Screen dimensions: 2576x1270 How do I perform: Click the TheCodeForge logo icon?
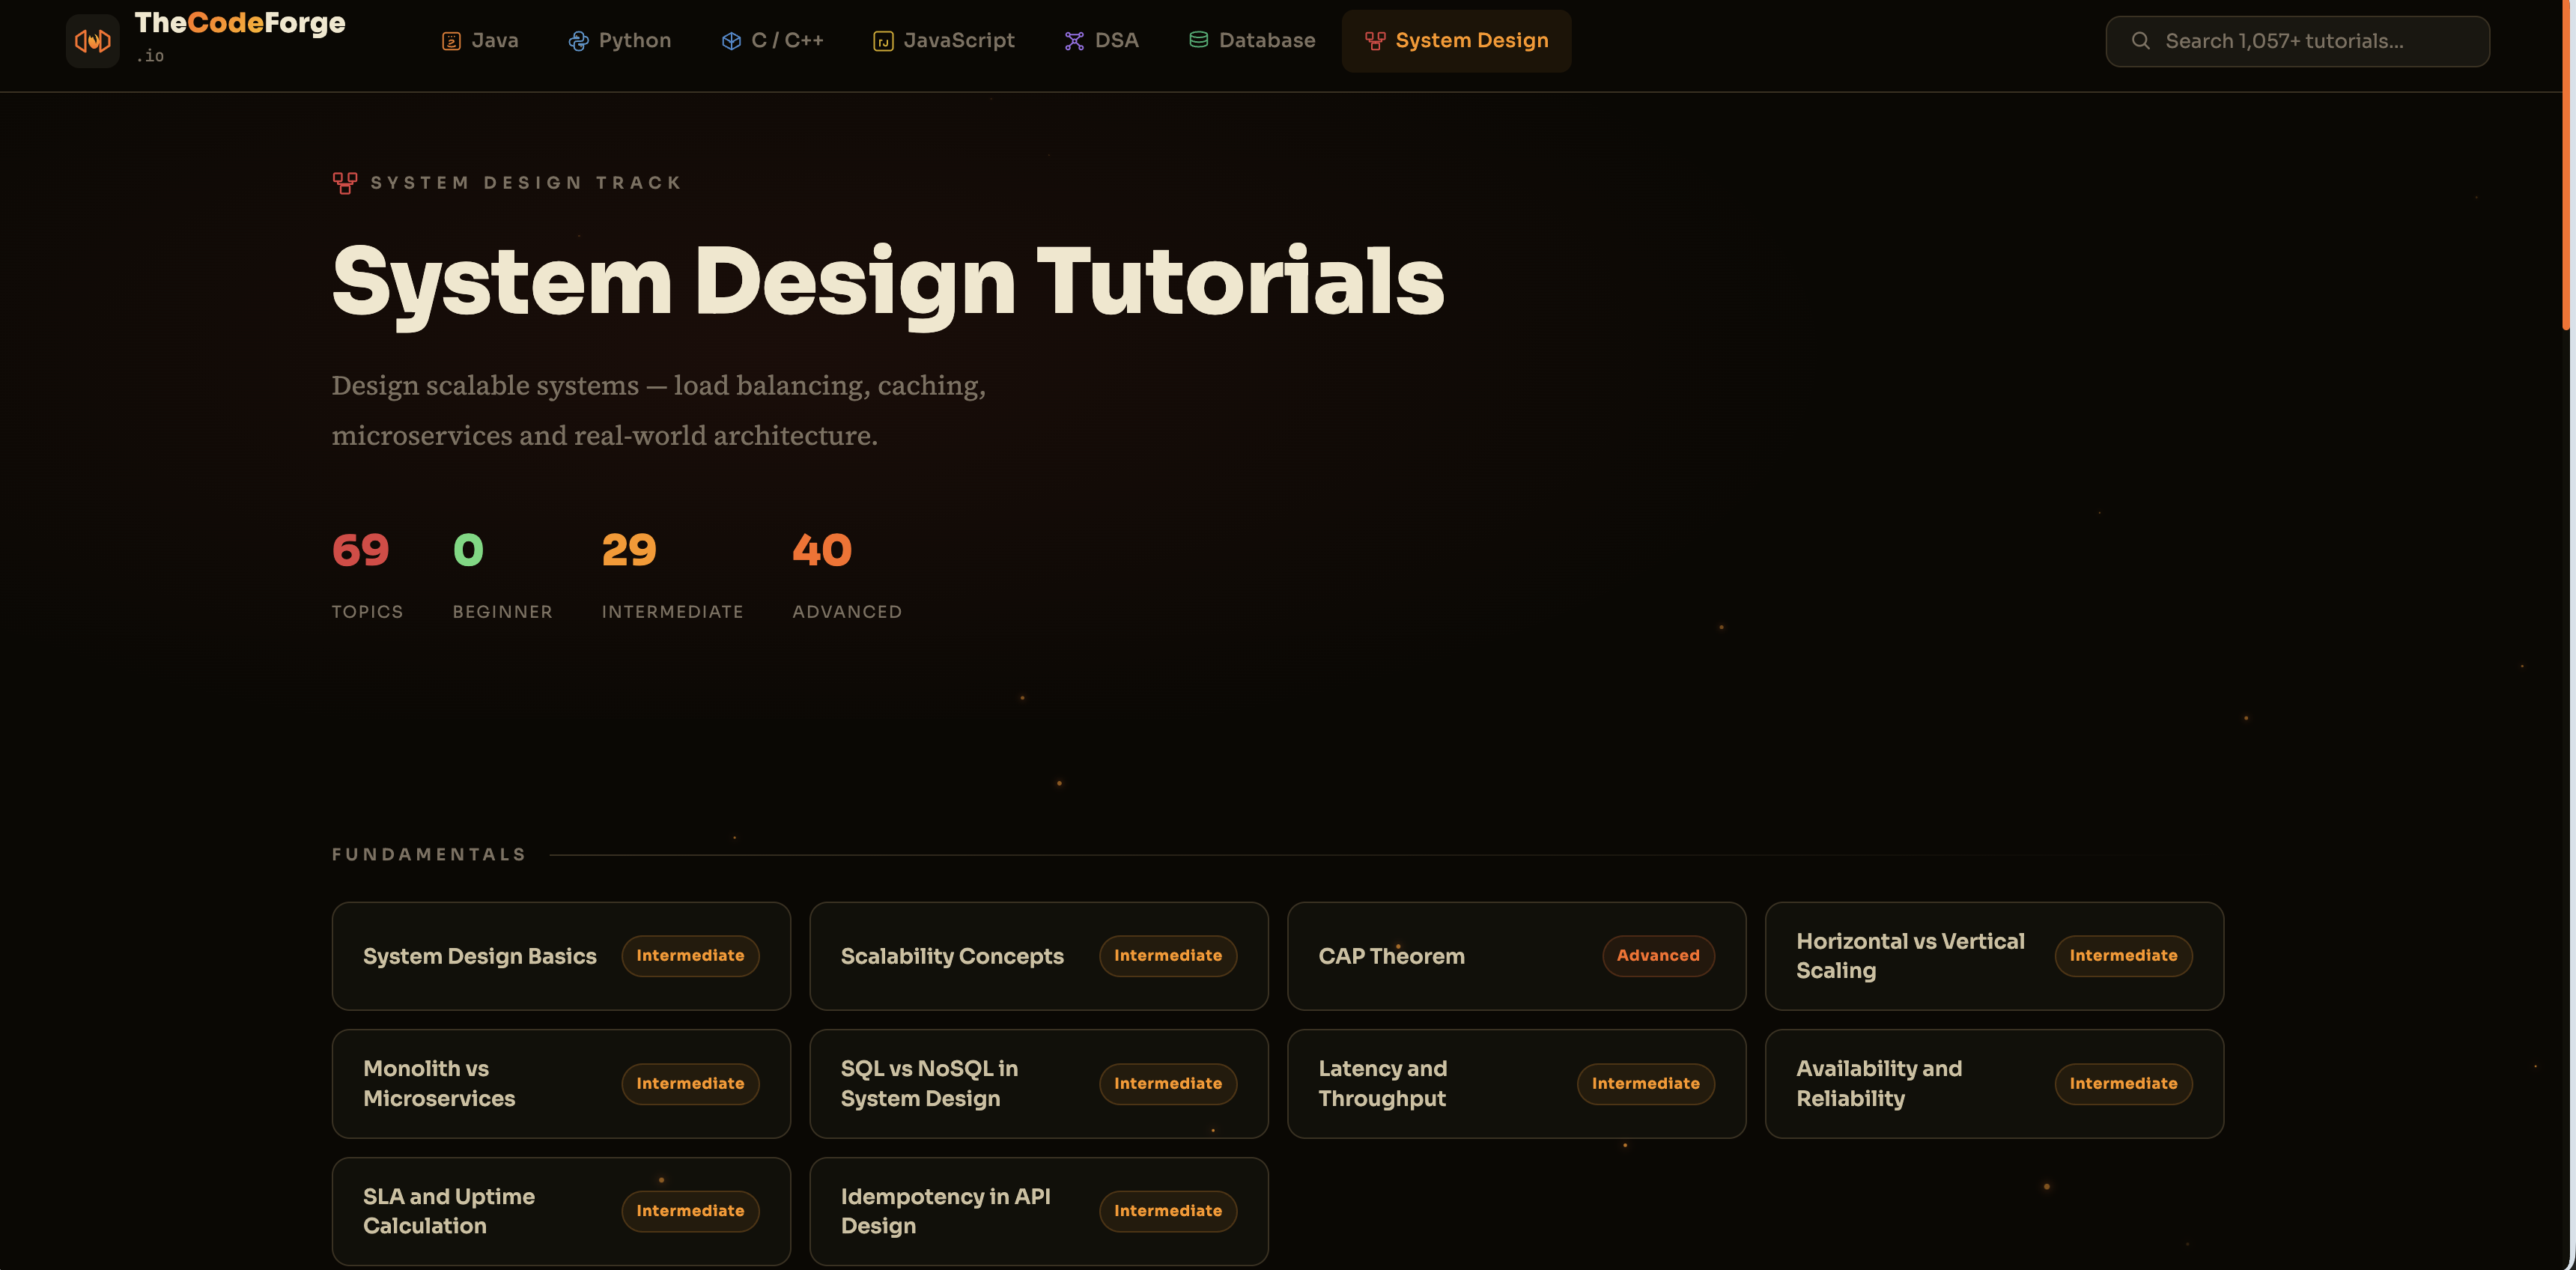[92, 40]
